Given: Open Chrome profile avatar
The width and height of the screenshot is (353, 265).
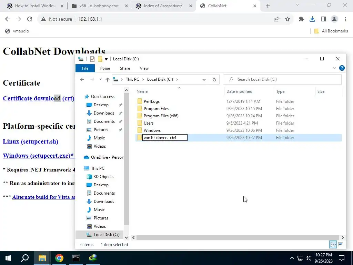Looking at the screenshot, I should click(334, 19).
